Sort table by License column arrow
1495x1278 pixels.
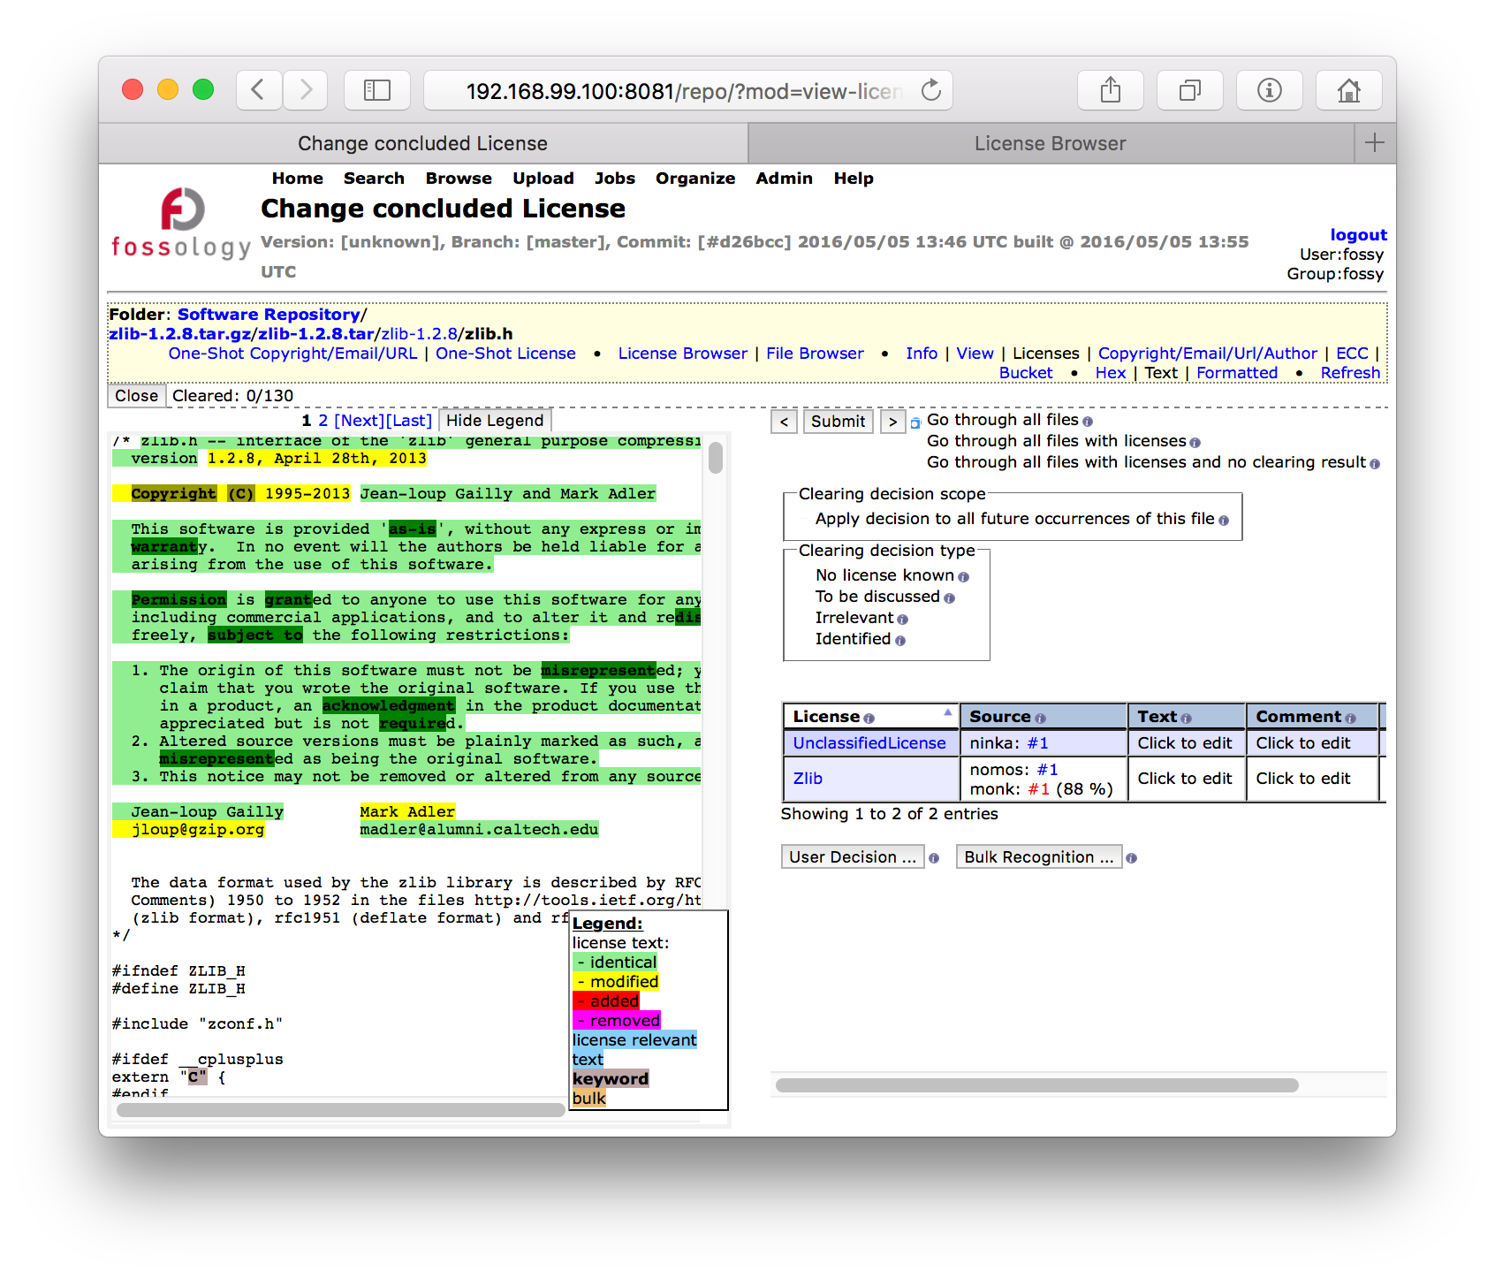click(x=948, y=712)
